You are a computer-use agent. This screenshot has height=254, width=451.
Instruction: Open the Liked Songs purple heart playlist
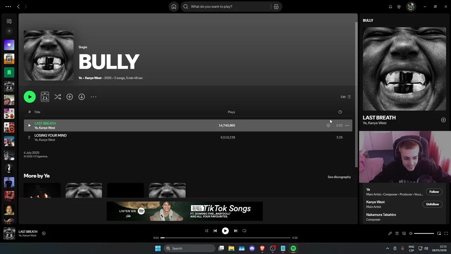[9, 45]
